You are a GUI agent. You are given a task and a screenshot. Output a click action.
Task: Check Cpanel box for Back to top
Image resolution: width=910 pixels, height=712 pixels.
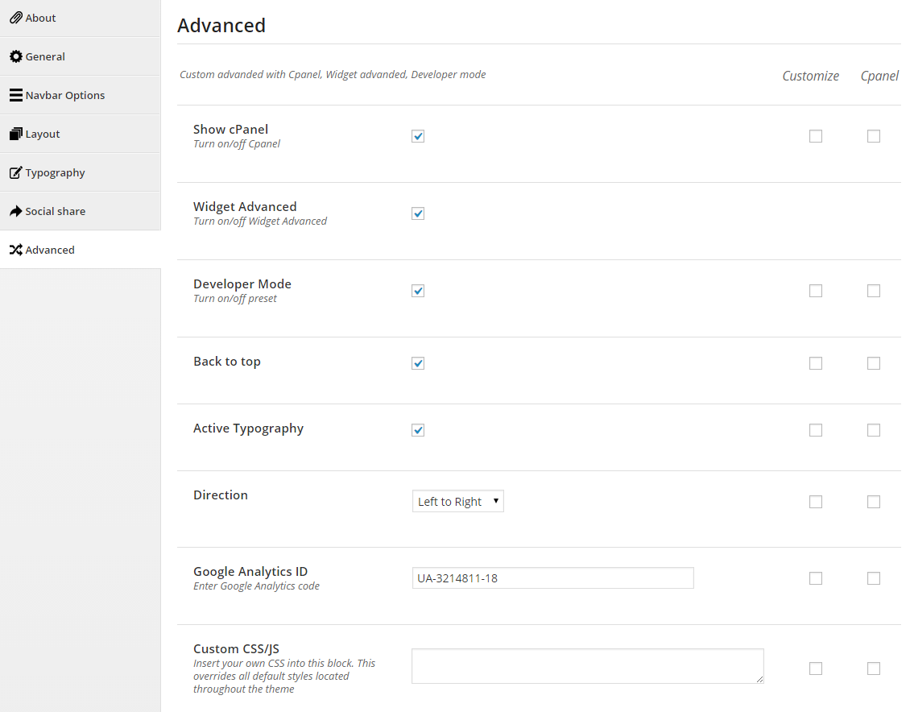pos(874,363)
